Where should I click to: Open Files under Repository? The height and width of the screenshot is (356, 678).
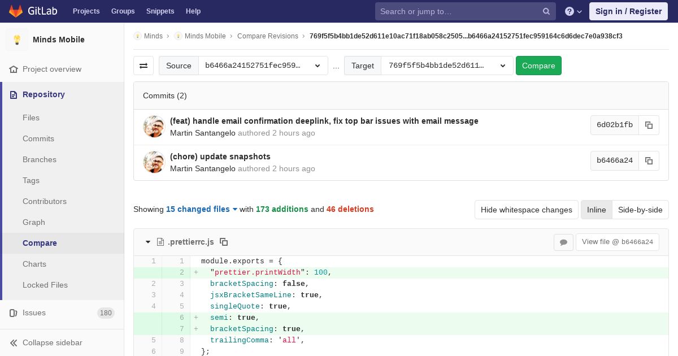pos(31,118)
